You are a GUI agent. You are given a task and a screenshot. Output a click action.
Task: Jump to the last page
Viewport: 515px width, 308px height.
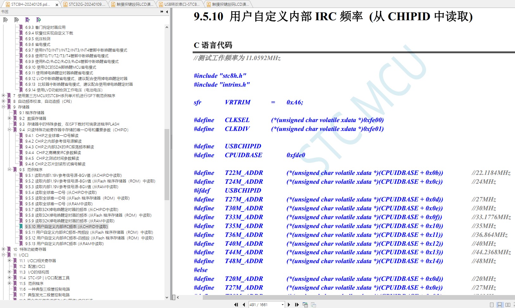click(297, 305)
